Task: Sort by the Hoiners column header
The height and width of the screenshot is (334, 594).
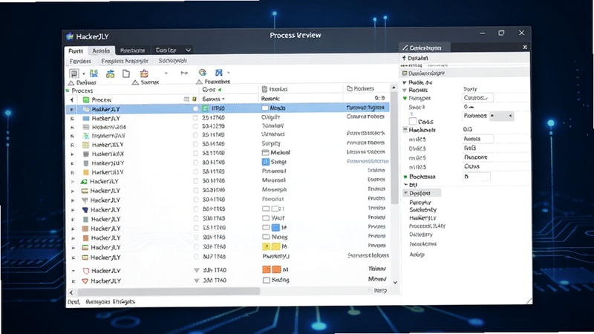Action: point(361,88)
